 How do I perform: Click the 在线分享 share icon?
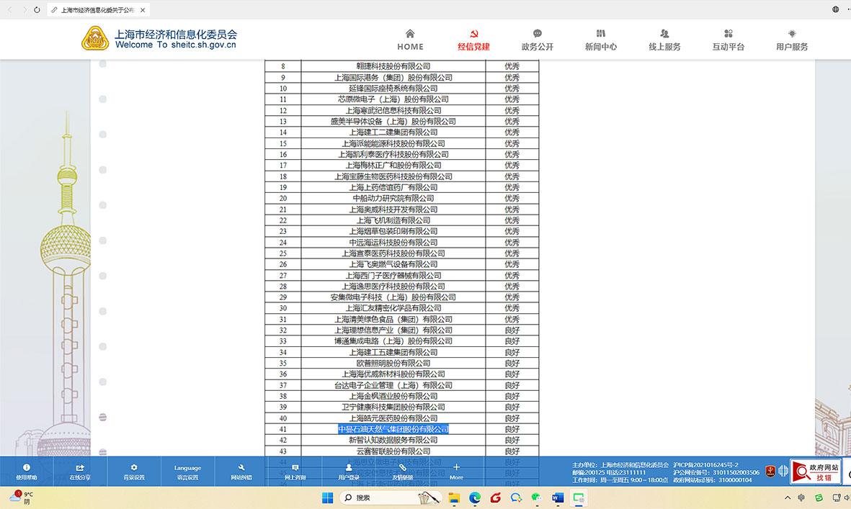click(80, 472)
